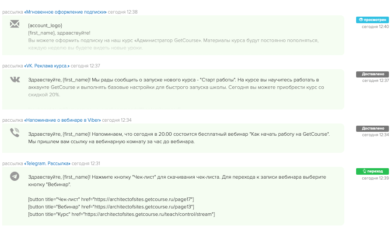392x229 pixels.
Task: Click the «сегодня 12:38» mailing header time
Action: tap(123, 12)
